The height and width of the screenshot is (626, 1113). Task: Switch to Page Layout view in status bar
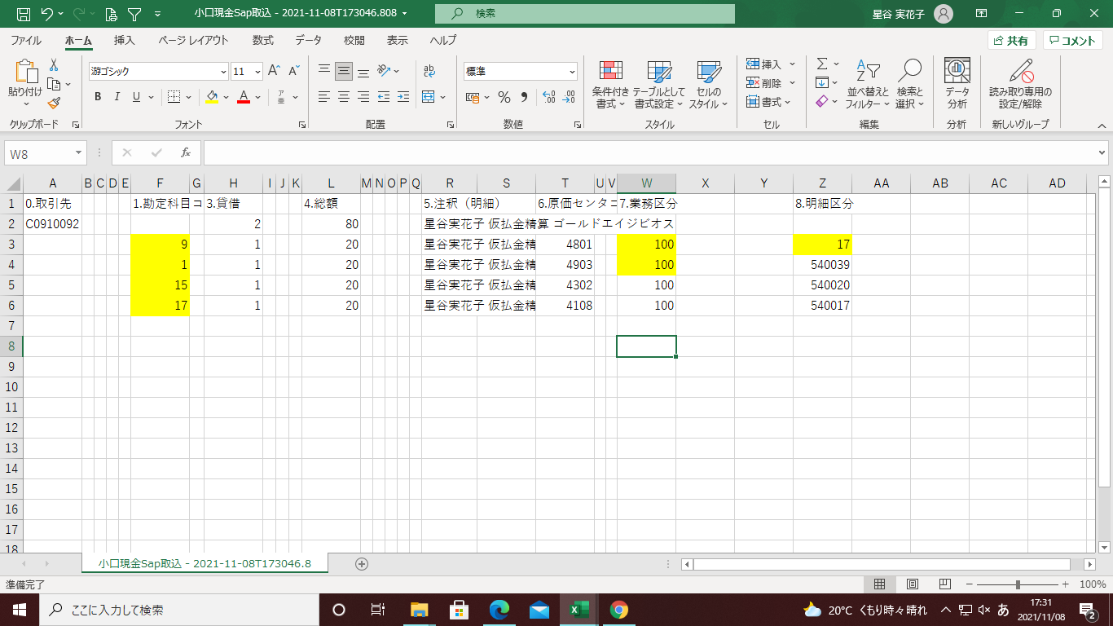pyautogui.click(x=913, y=584)
